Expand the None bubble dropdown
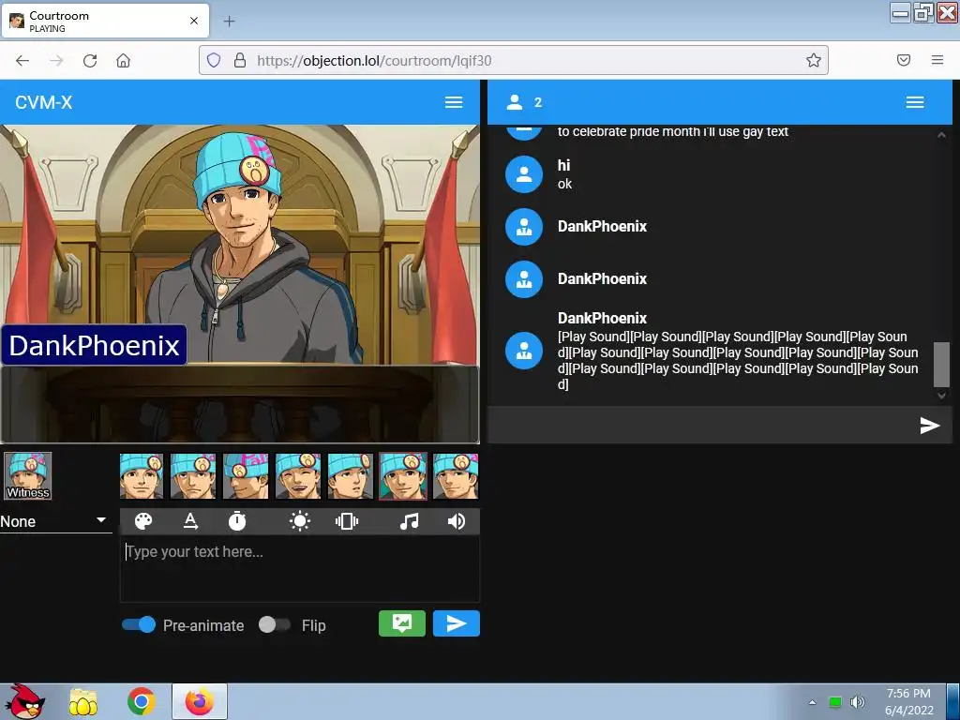This screenshot has width=960, height=720. tap(55, 521)
